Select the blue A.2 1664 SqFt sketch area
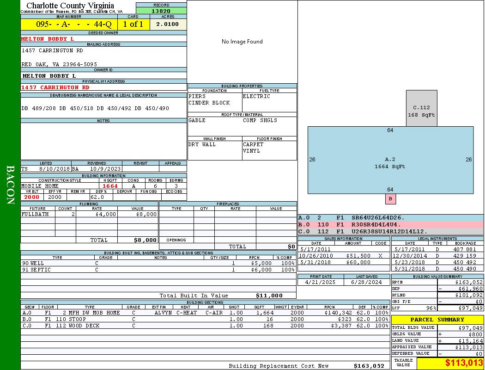Viewport: 485px width, 370px height. tap(390, 160)
